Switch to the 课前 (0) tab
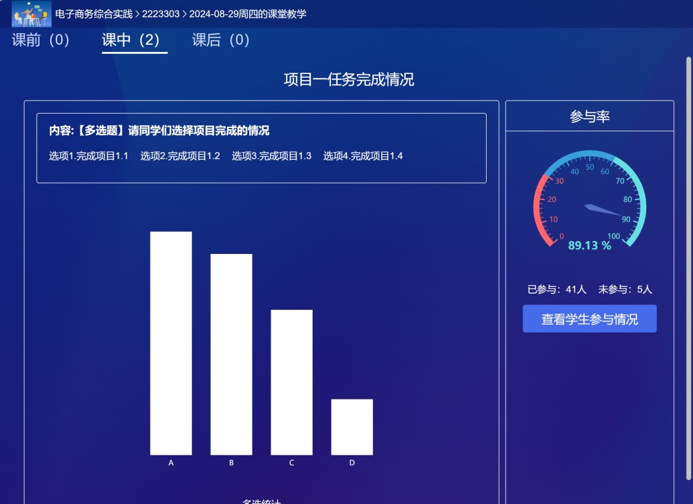 41,40
